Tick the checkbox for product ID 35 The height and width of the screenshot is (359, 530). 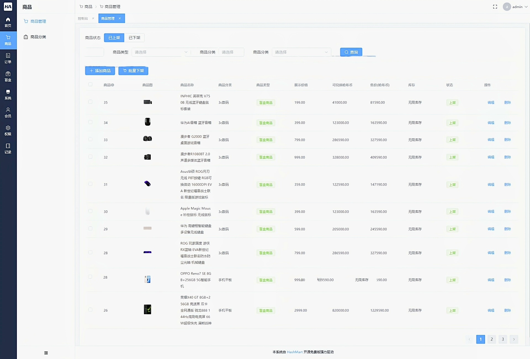click(x=90, y=102)
